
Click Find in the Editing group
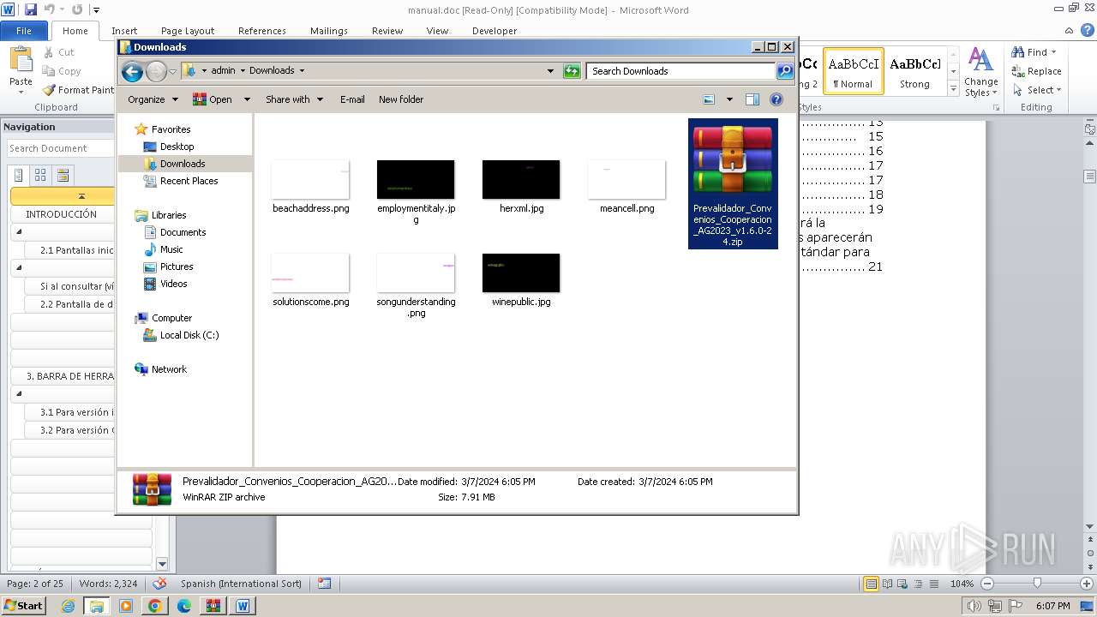[1034, 52]
